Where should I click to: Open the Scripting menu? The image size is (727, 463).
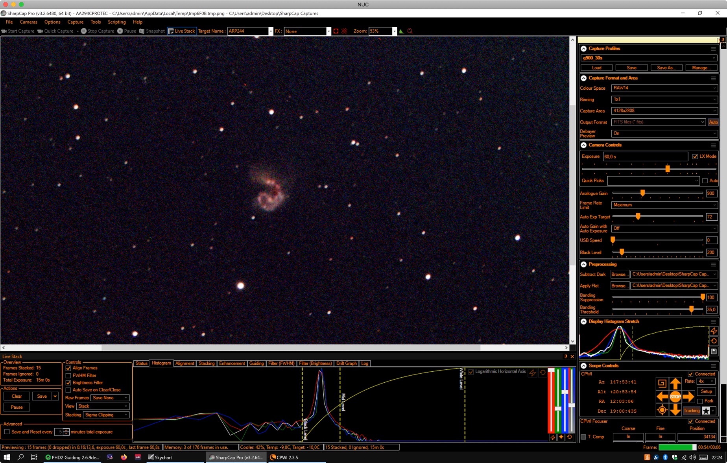tap(117, 22)
